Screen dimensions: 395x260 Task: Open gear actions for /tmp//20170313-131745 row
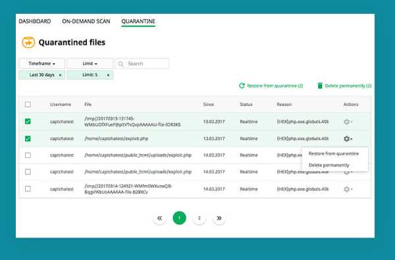tap(348, 122)
